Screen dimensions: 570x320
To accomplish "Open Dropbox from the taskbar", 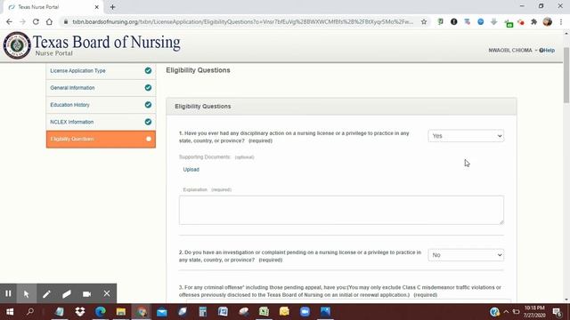I will tap(80, 312).
